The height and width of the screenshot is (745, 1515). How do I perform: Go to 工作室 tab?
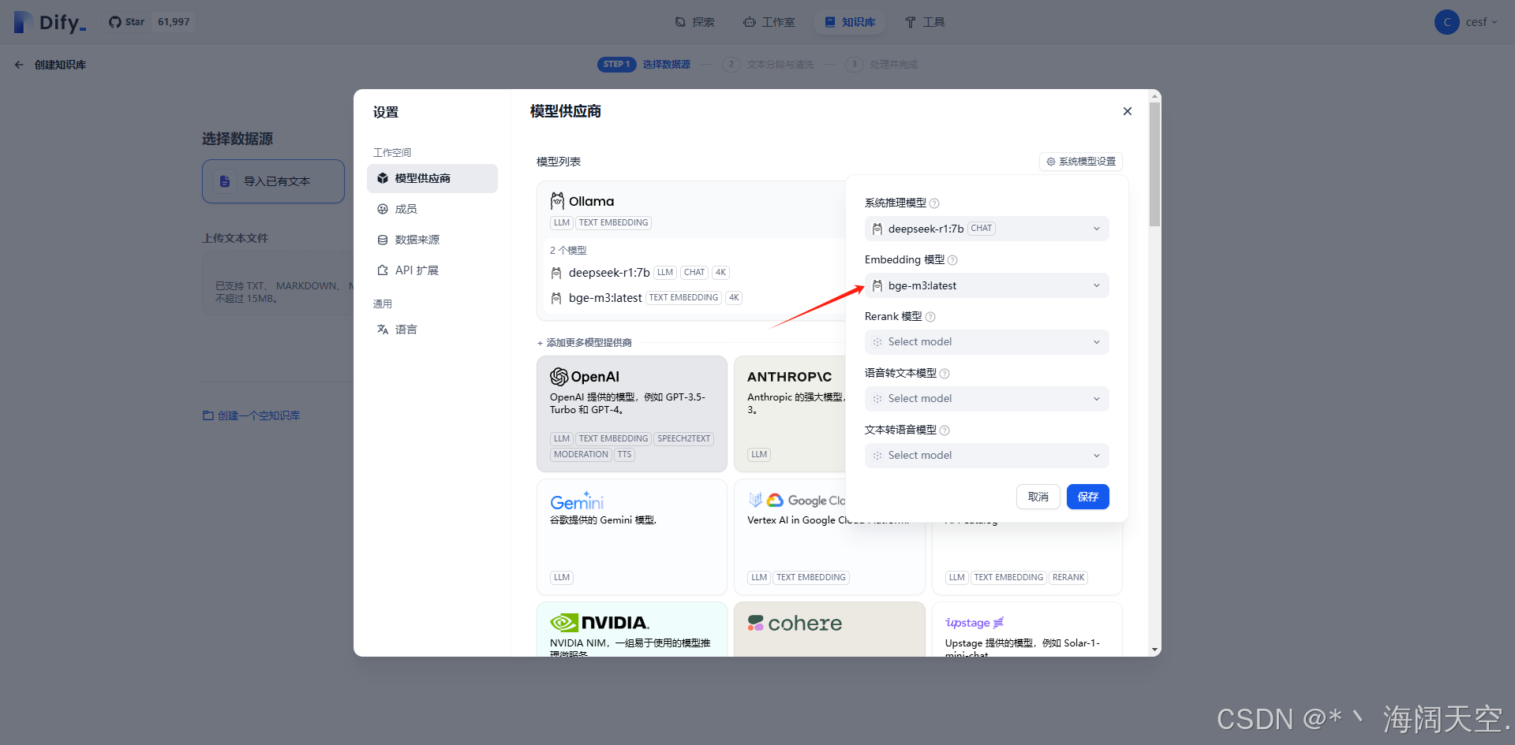click(x=769, y=22)
